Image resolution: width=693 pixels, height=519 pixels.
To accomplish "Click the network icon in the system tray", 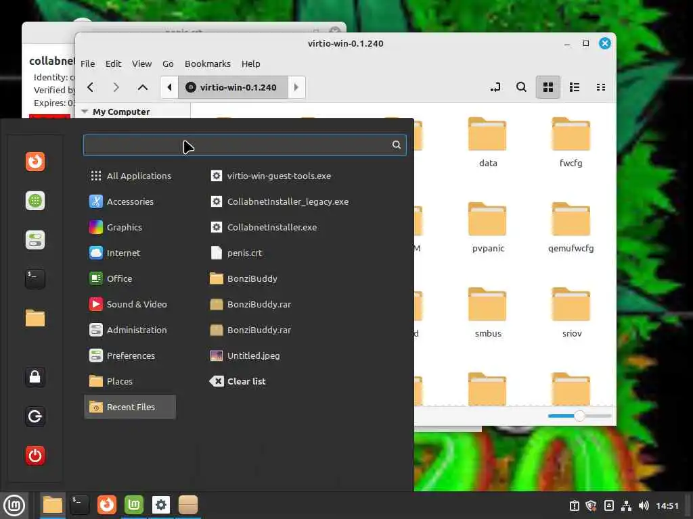I will point(626,505).
